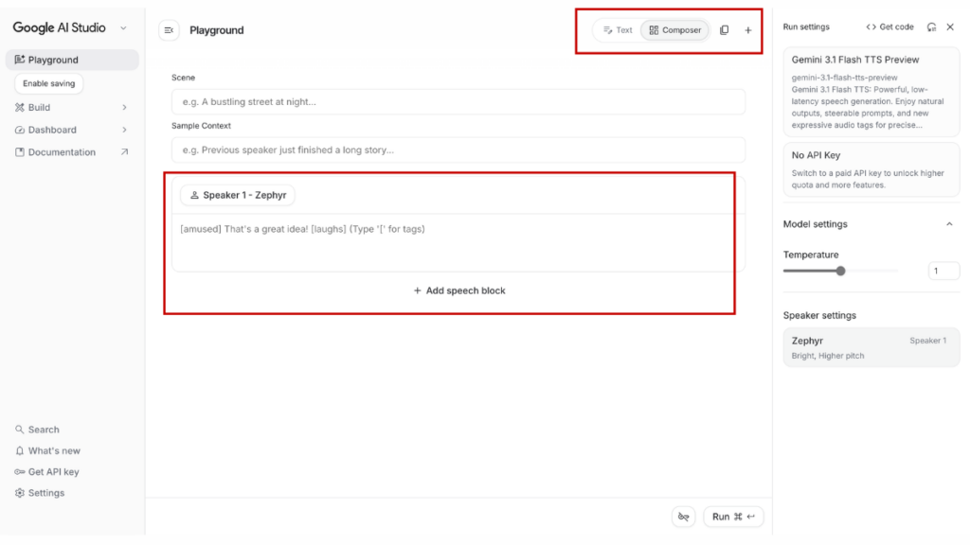Screen dimensions: 970x545
Task: Click the Scene input field
Action: [x=458, y=101]
